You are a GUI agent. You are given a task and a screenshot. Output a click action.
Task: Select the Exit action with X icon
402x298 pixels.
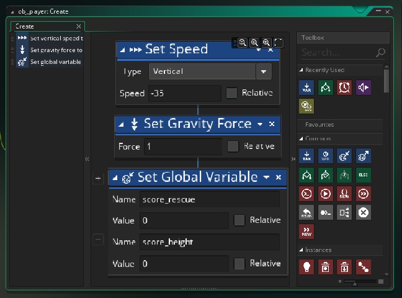pyautogui.click(x=364, y=213)
